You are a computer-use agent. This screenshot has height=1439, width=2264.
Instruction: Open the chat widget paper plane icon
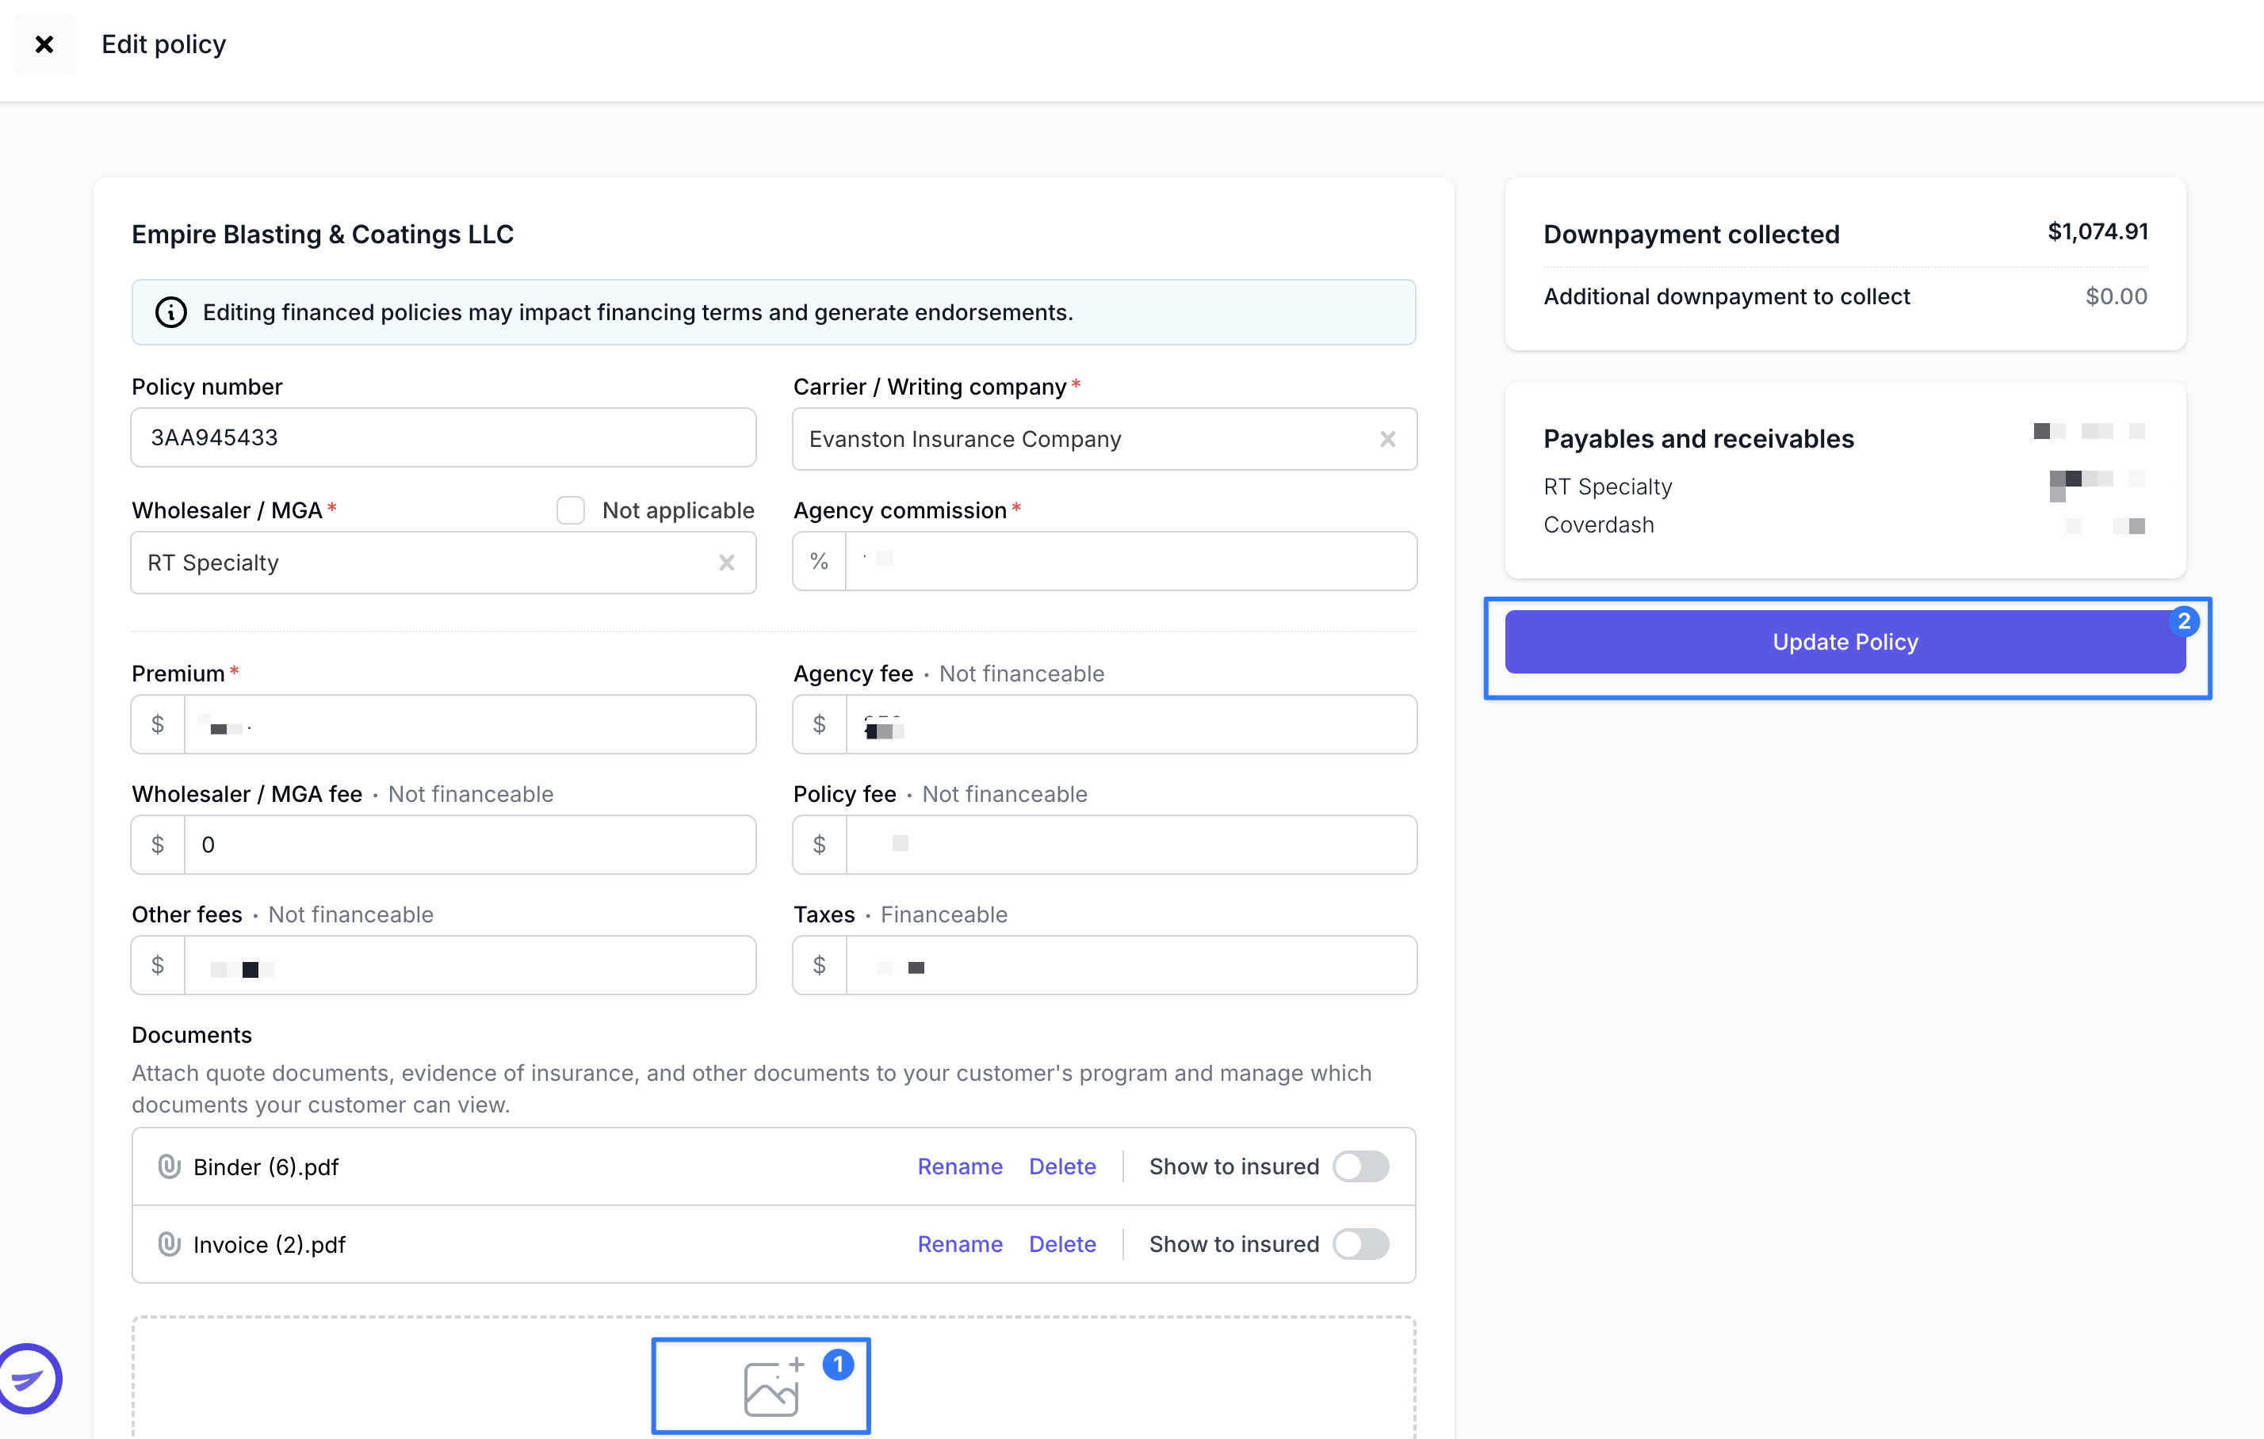click(x=29, y=1379)
